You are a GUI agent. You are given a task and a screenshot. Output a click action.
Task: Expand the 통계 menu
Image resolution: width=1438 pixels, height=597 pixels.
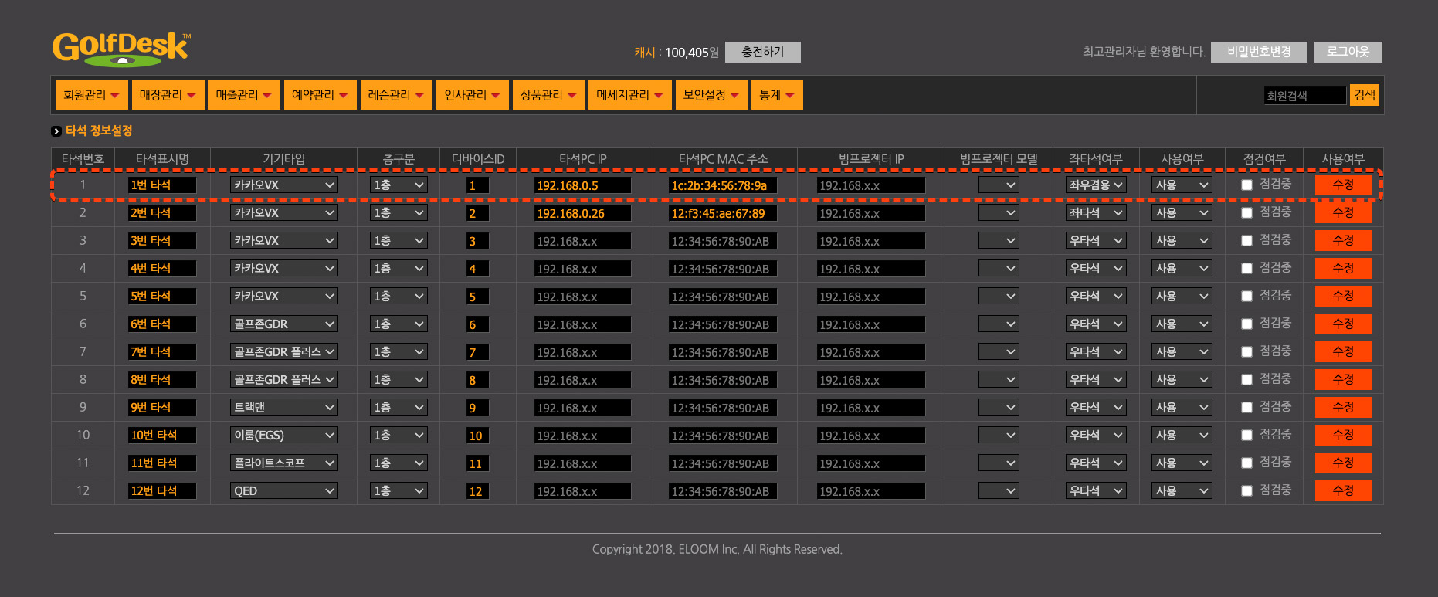(x=776, y=95)
